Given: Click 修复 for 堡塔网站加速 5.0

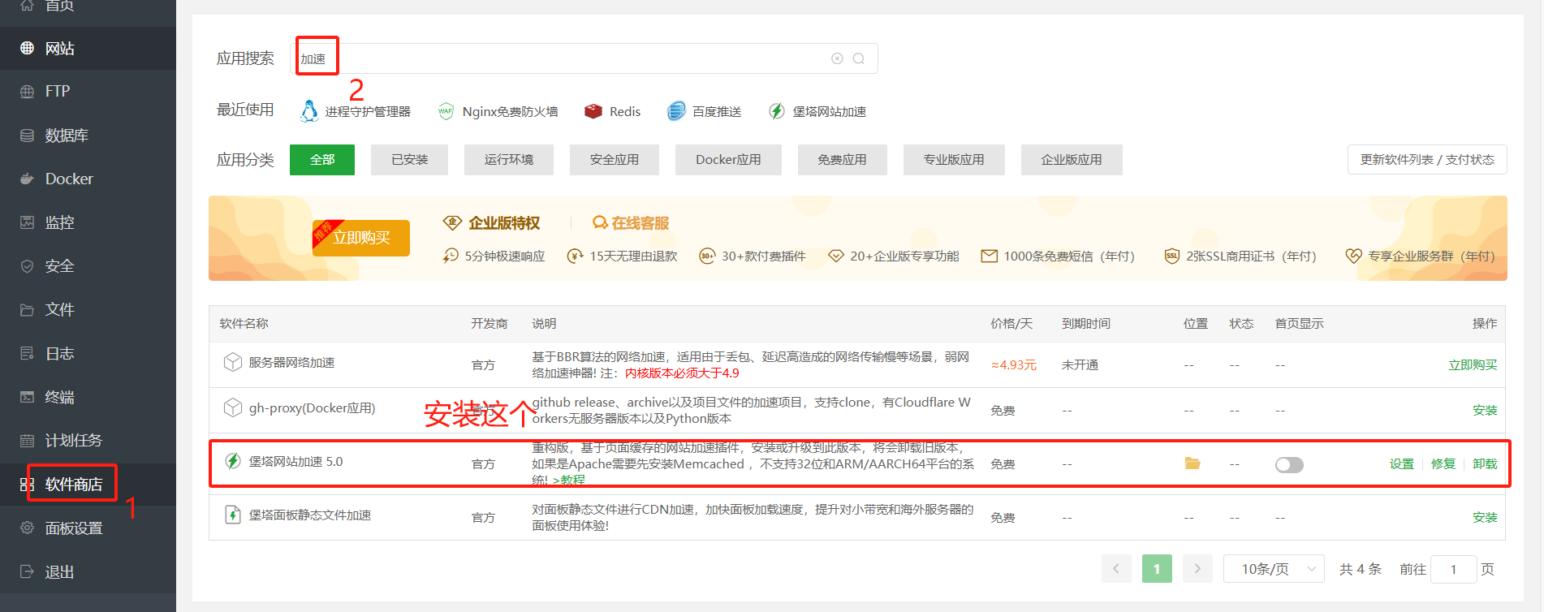Looking at the screenshot, I should pyautogui.click(x=1443, y=464).
